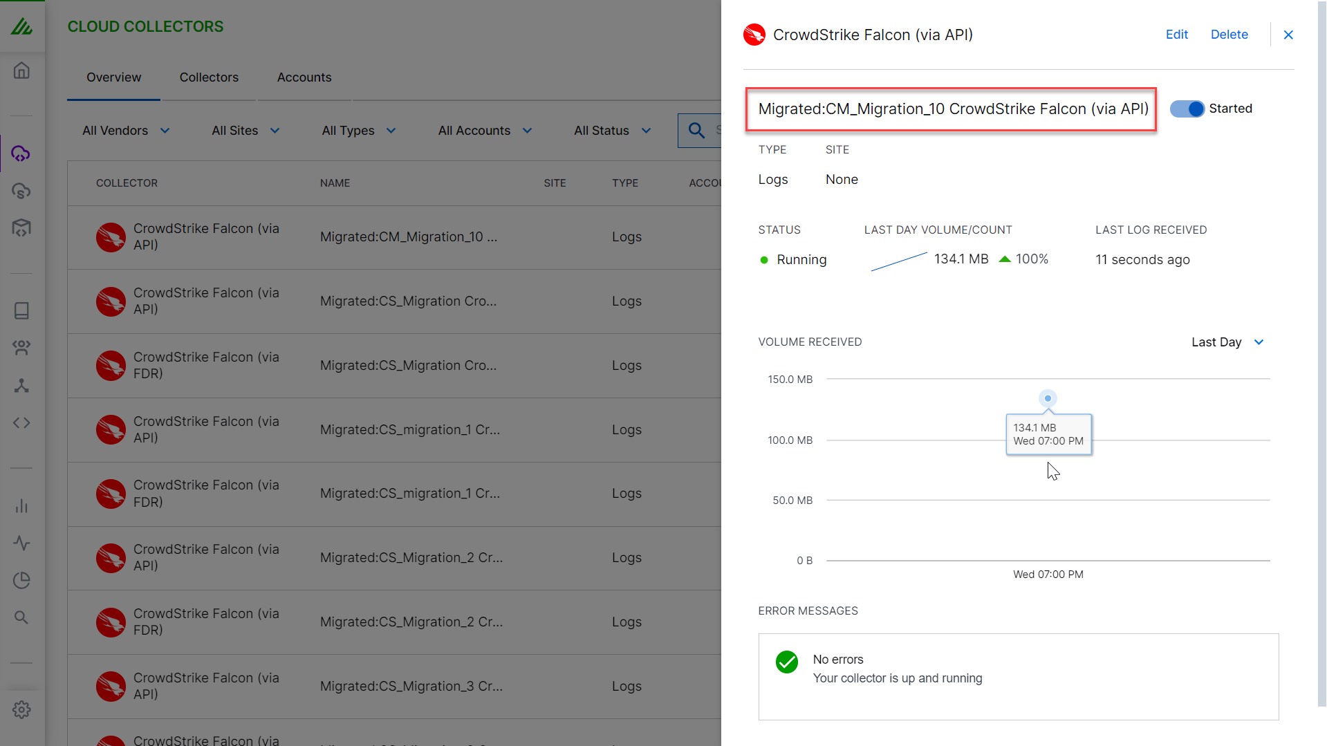Switch to the Collectors tab
The image size is (1327, 746).
(x=209, y=77)
